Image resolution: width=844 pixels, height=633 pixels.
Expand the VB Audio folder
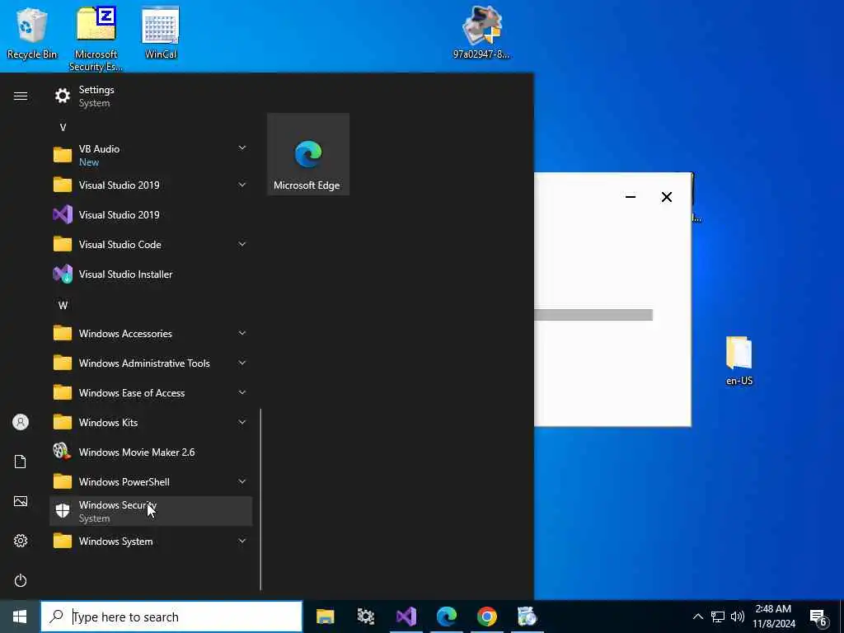tap(151, 155)
